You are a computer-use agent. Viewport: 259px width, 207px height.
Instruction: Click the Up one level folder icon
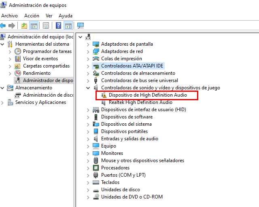tap(24, 25)
